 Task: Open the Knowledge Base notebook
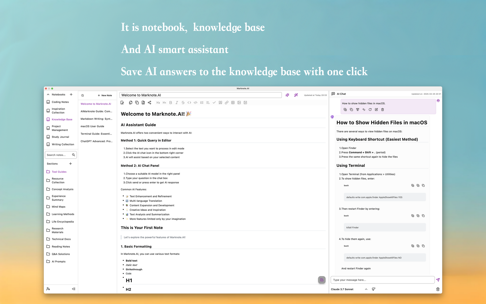click(62, 119)
